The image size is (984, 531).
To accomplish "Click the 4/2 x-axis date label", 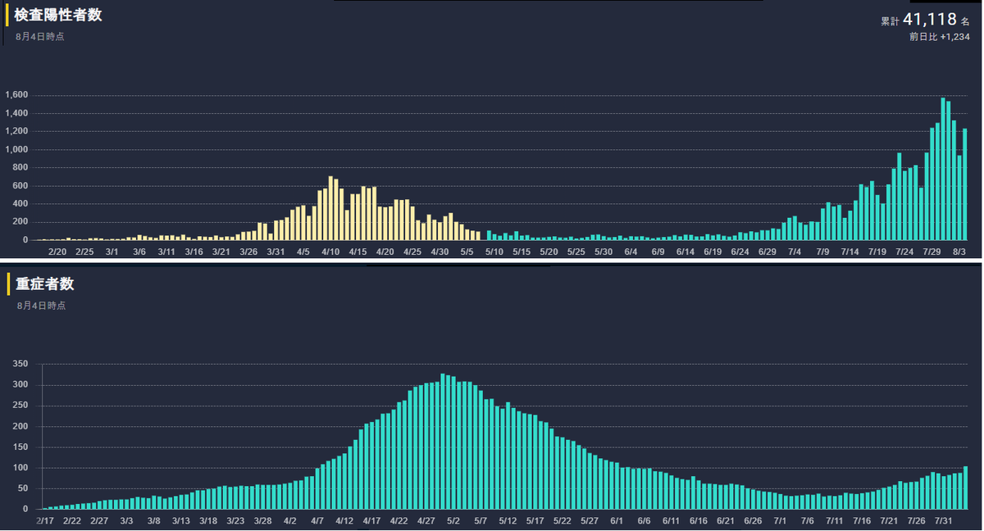I will point(289,520).
